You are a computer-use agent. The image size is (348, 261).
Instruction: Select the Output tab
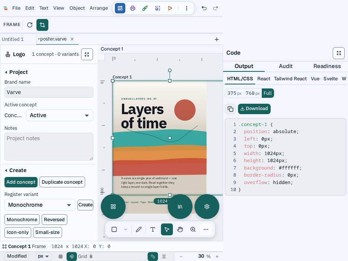[x=244, y=66]
